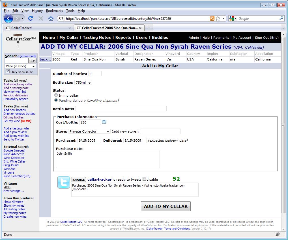
Task: Click the Cost/bottle input field
Action: click(90, 122)
